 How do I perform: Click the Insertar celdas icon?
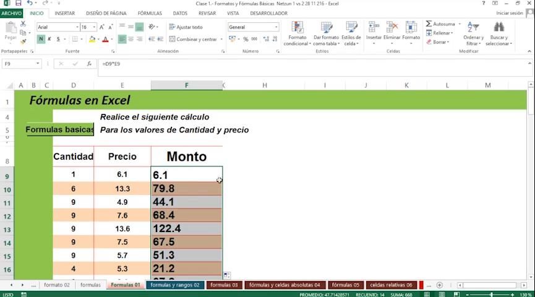click(374, 27)
